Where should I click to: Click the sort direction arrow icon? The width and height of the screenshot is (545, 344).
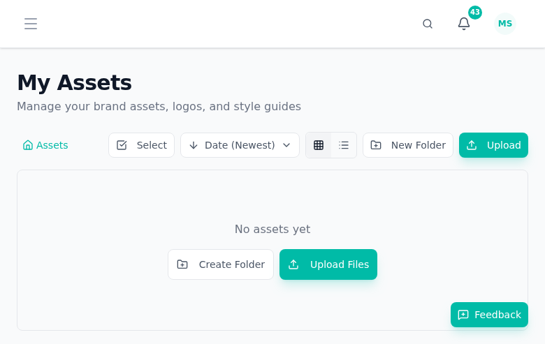tap(194, 145)
